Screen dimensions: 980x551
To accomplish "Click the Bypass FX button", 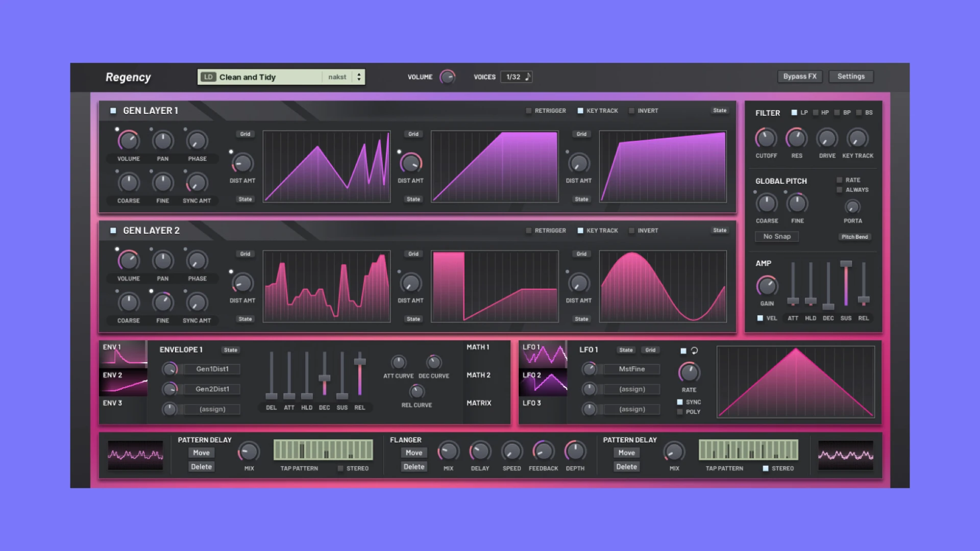I will click(799, 77).
